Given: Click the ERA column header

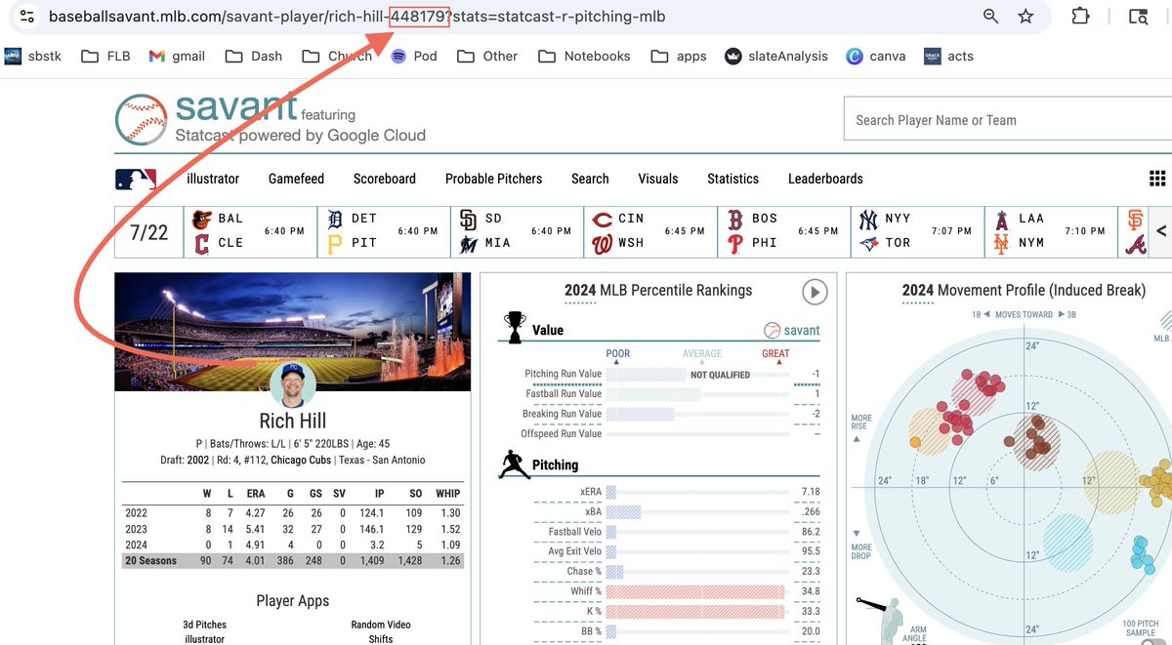Looking at the screenshot, I should click(x=255, y=494).
